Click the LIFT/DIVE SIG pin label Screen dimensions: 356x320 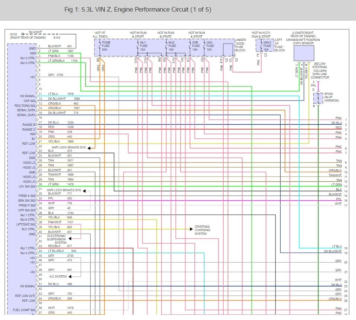tap(26, 224)
